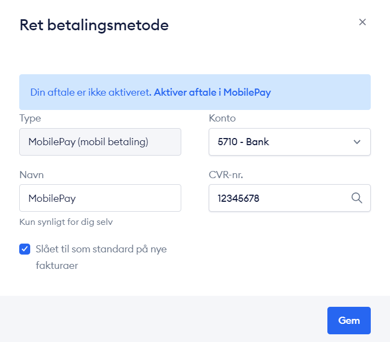Image resolution: width=390 pixels, height=342 pixels.
Task: Select the disabled Type field MobilePay (mobil betaling)
Action: pos(100,142)
